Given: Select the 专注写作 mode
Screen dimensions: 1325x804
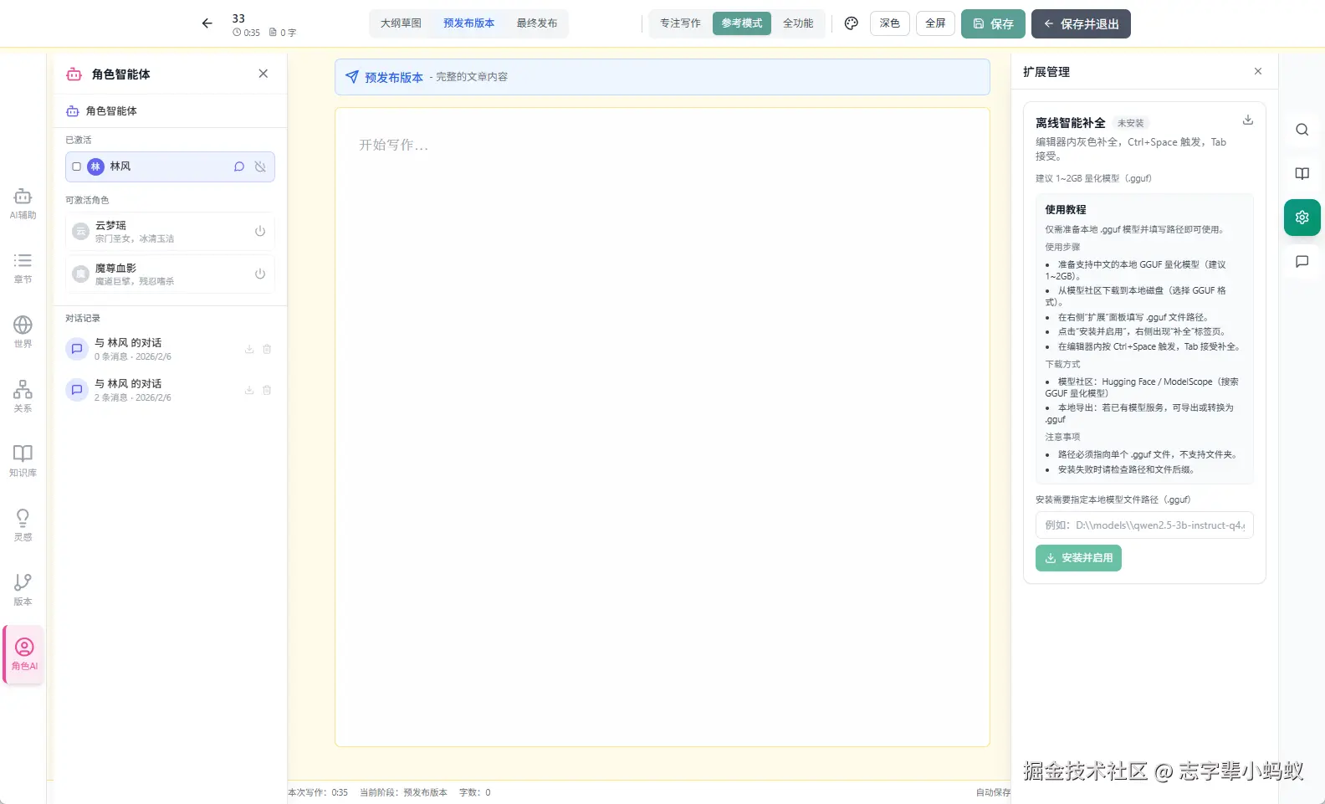Looking at the screenshot, I should [680, 23].
